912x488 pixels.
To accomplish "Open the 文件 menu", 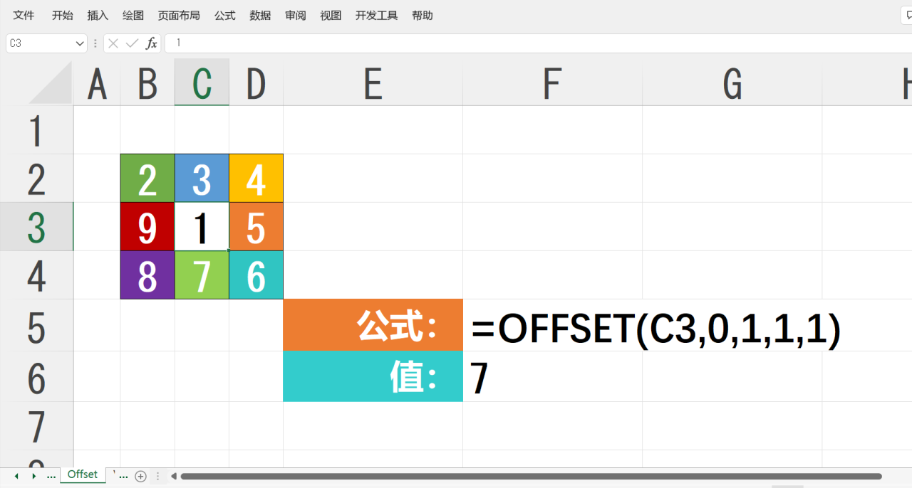I will click(24, 15).
